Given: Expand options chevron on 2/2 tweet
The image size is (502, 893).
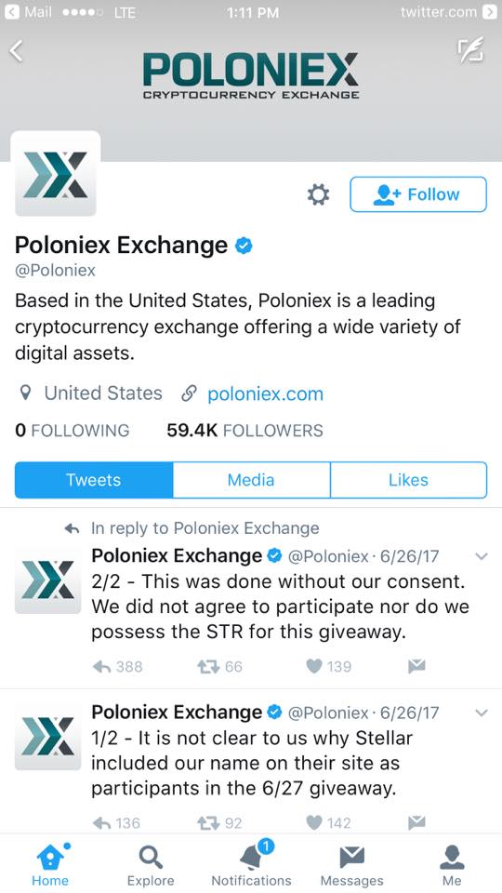Looking at the screenshot, I should point(482,556).
